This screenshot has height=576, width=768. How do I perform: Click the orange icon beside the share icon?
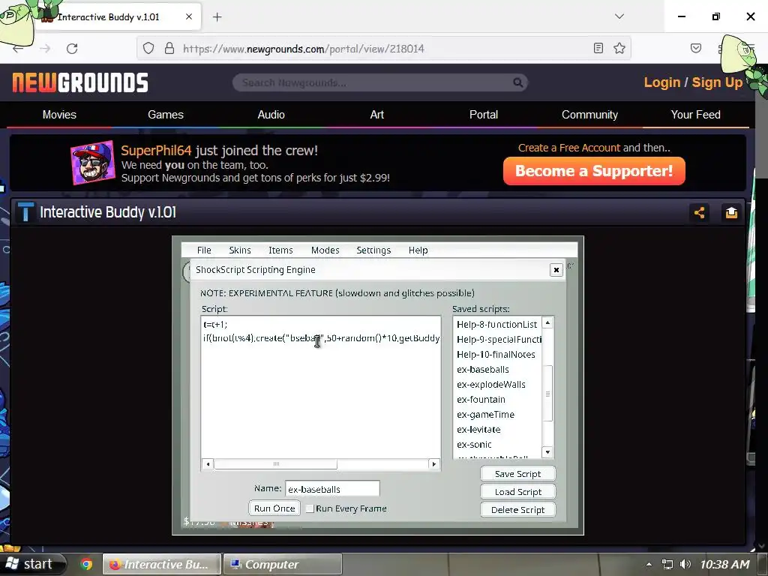tap(731, 212)
